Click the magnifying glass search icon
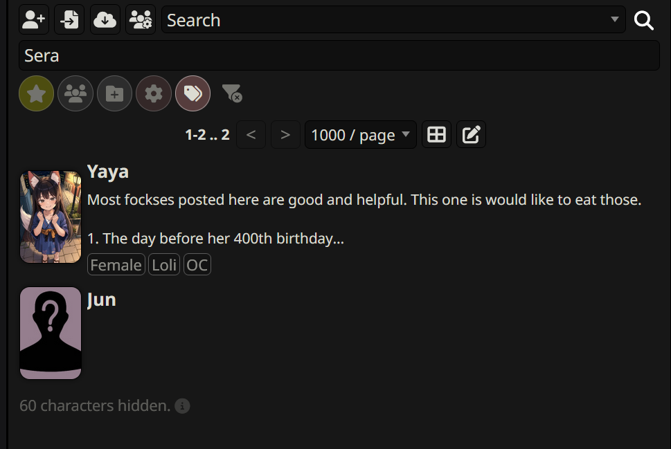 click(643, 20)
